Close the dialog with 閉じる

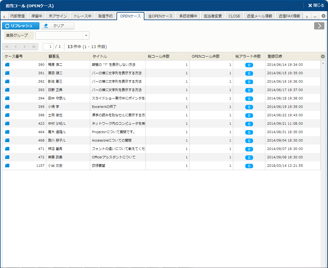tap(316, 5)
